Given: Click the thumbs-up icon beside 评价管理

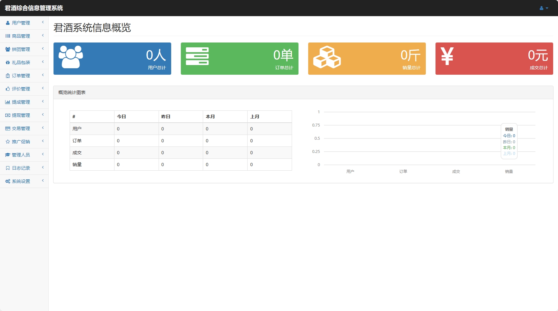Looking at the screenshot, I should pyautogui.click(x=8, y=89).
